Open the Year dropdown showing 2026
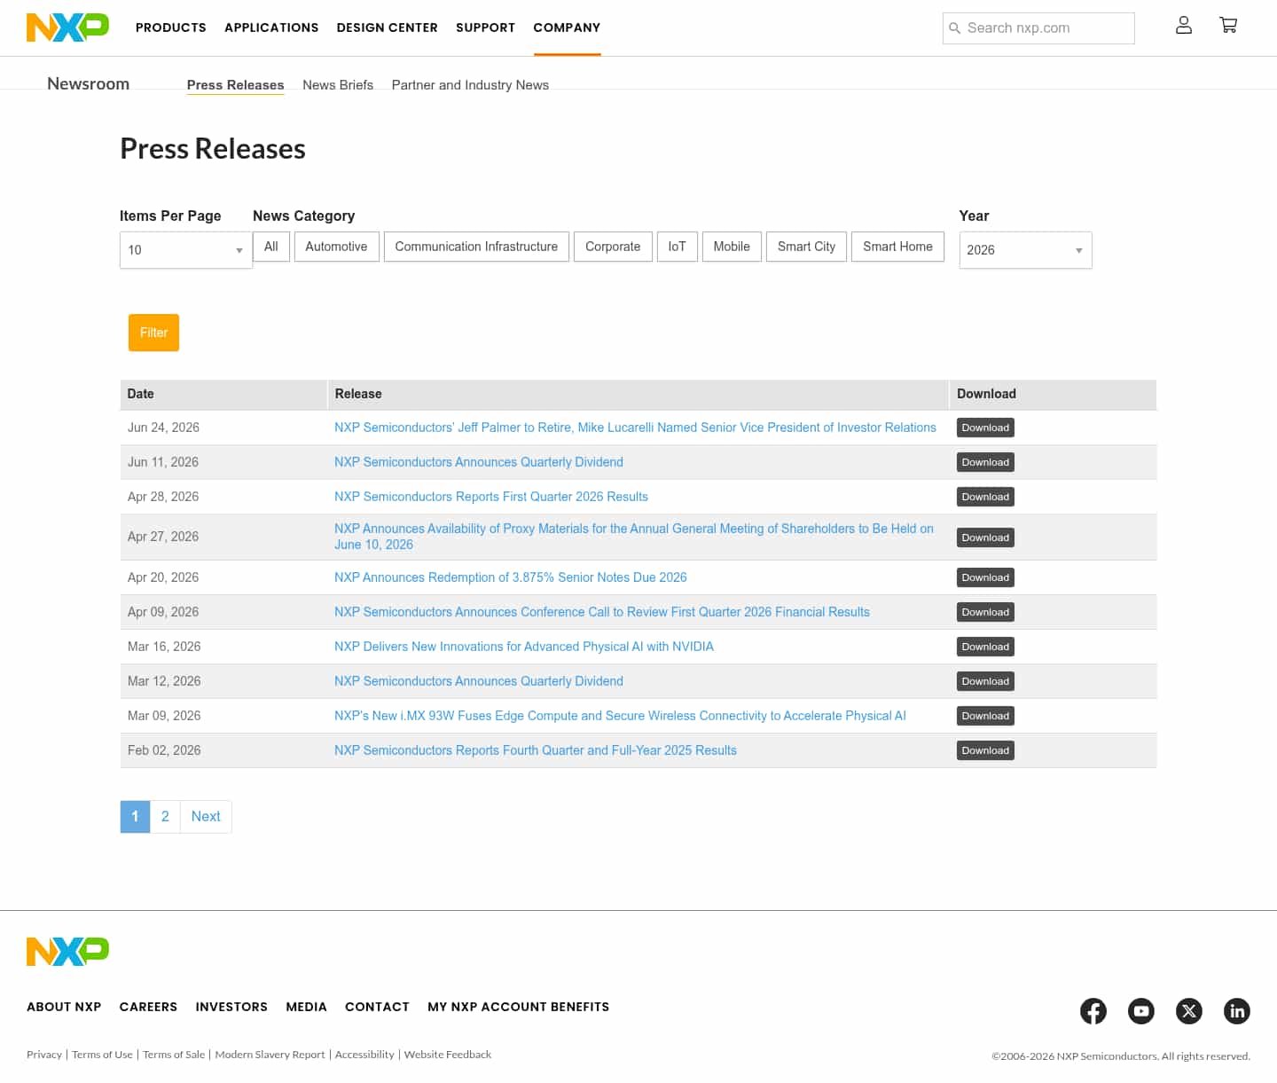Screen dimensions: 1277x1083 tap(1025, 250)
